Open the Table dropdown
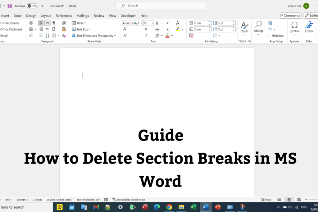 pos(79,23)
